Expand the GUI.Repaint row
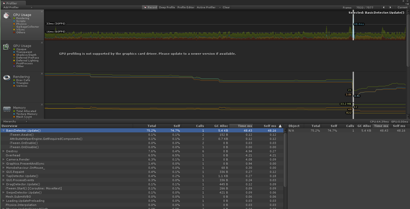This screenshot has width=410, height=209. coord(4,172)
